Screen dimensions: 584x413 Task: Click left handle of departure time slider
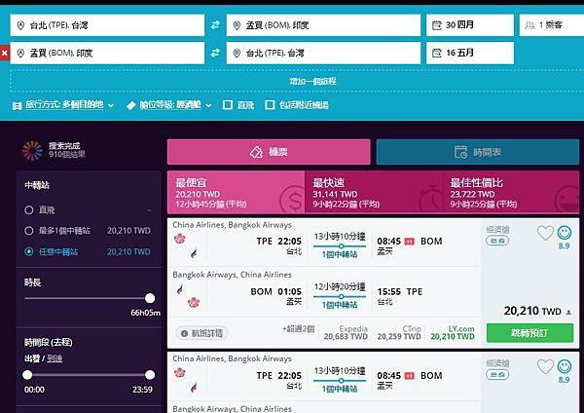click(x=27, y=375)
